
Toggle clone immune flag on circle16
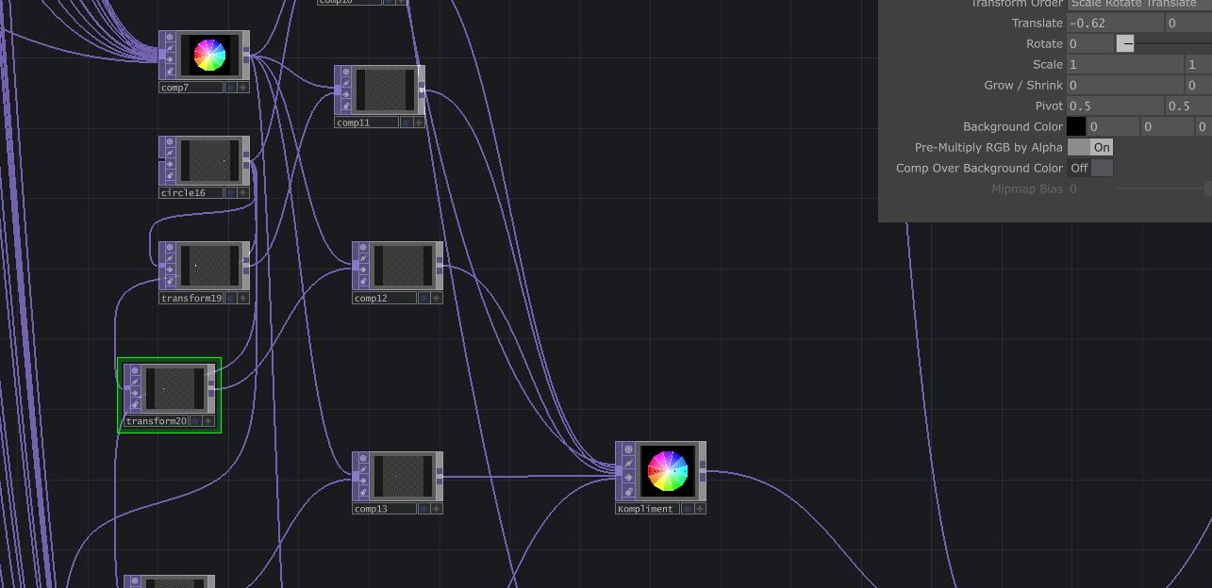pos(171,154)
